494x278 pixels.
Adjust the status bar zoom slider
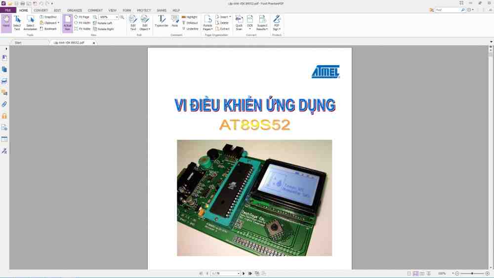click(x=472, y=274)
